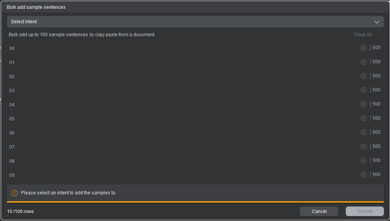Clear the sentence in row 04
The image size is (390, 221).
(363, 104)
